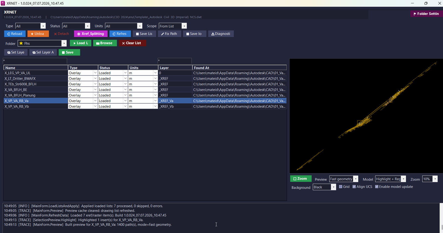Click the name filter input field above Name column
Screen dimensions: 443x233
pos(35,61)
